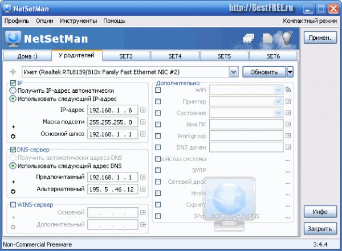
Task: Click the arrow icon next to Предпочитаемый DNS field
Action: [143, 177]
